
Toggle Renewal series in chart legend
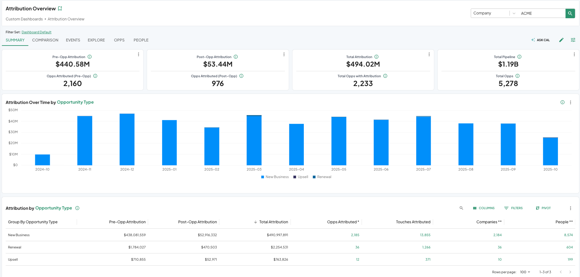click(x=322, y=177)
